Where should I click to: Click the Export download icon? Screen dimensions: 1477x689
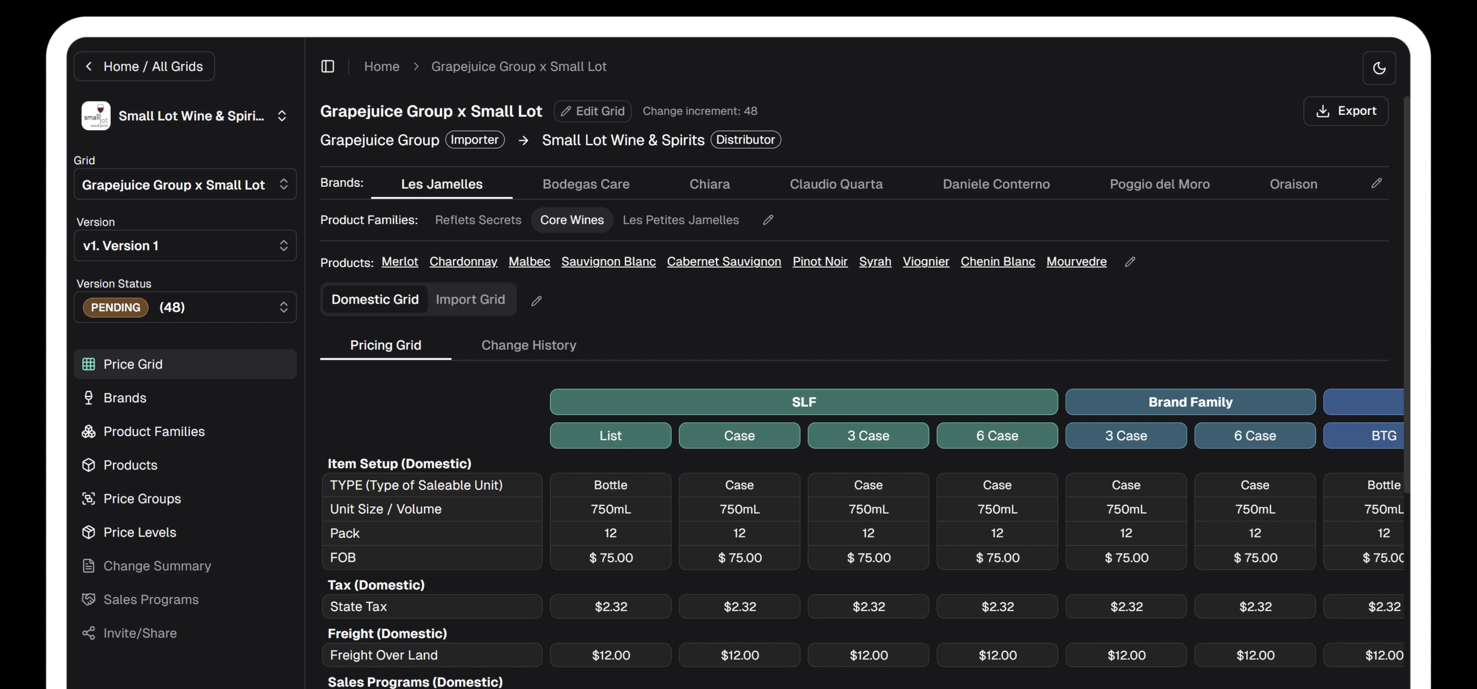point(1324,111)
